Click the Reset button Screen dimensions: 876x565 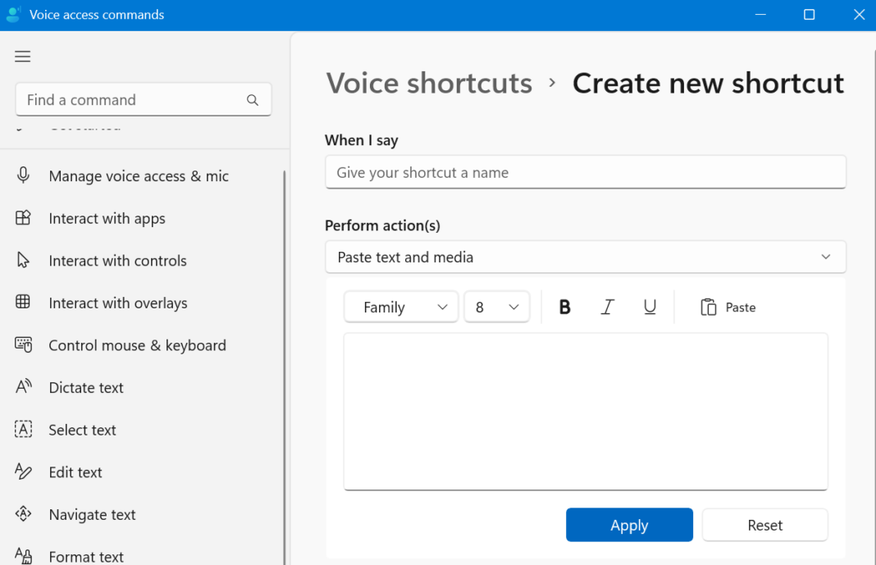click(764, 525)
